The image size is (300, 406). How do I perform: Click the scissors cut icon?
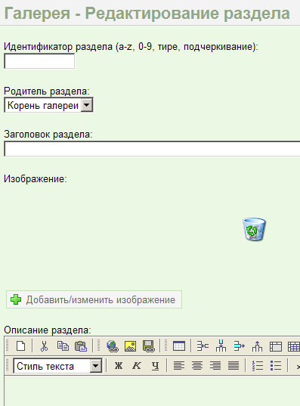pos(45,346)
